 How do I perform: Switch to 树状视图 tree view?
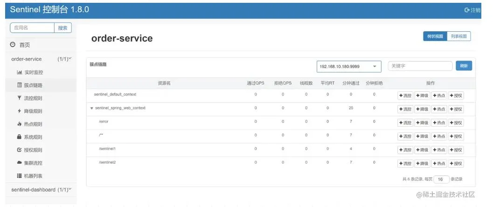coord(435,36)
